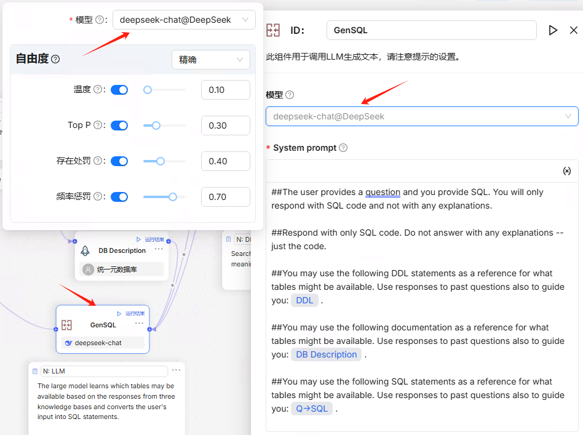
Task: Click the N: LLM note text body
Action: [106, 402]
